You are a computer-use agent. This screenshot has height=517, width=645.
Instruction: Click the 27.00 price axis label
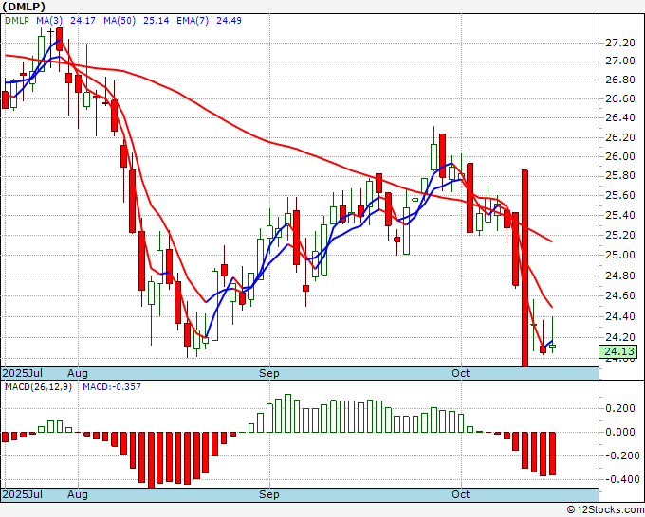[620, 62]
